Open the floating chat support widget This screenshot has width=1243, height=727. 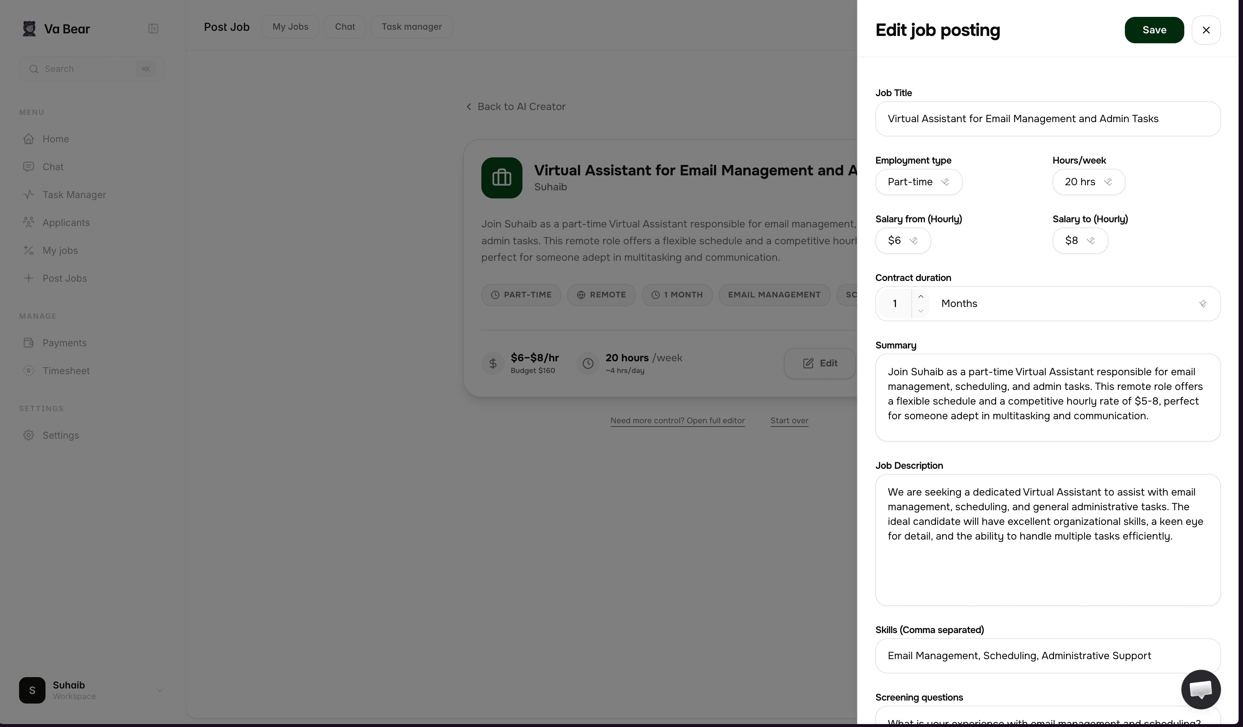pos(1200,690)
